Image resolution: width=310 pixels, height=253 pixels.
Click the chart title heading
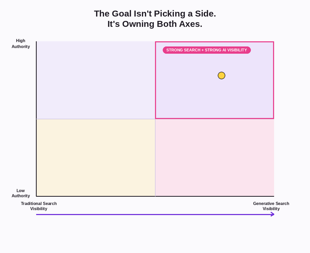155,19
